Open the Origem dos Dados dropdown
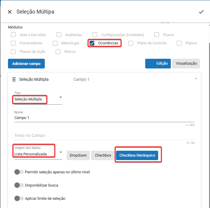This screenshot has height=208, width=210. tap(60, 152)
